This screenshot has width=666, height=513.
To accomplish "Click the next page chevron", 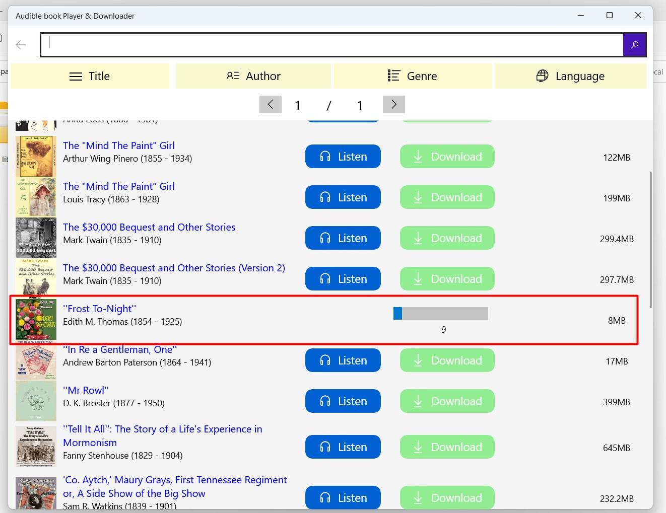I will point(393,104).
